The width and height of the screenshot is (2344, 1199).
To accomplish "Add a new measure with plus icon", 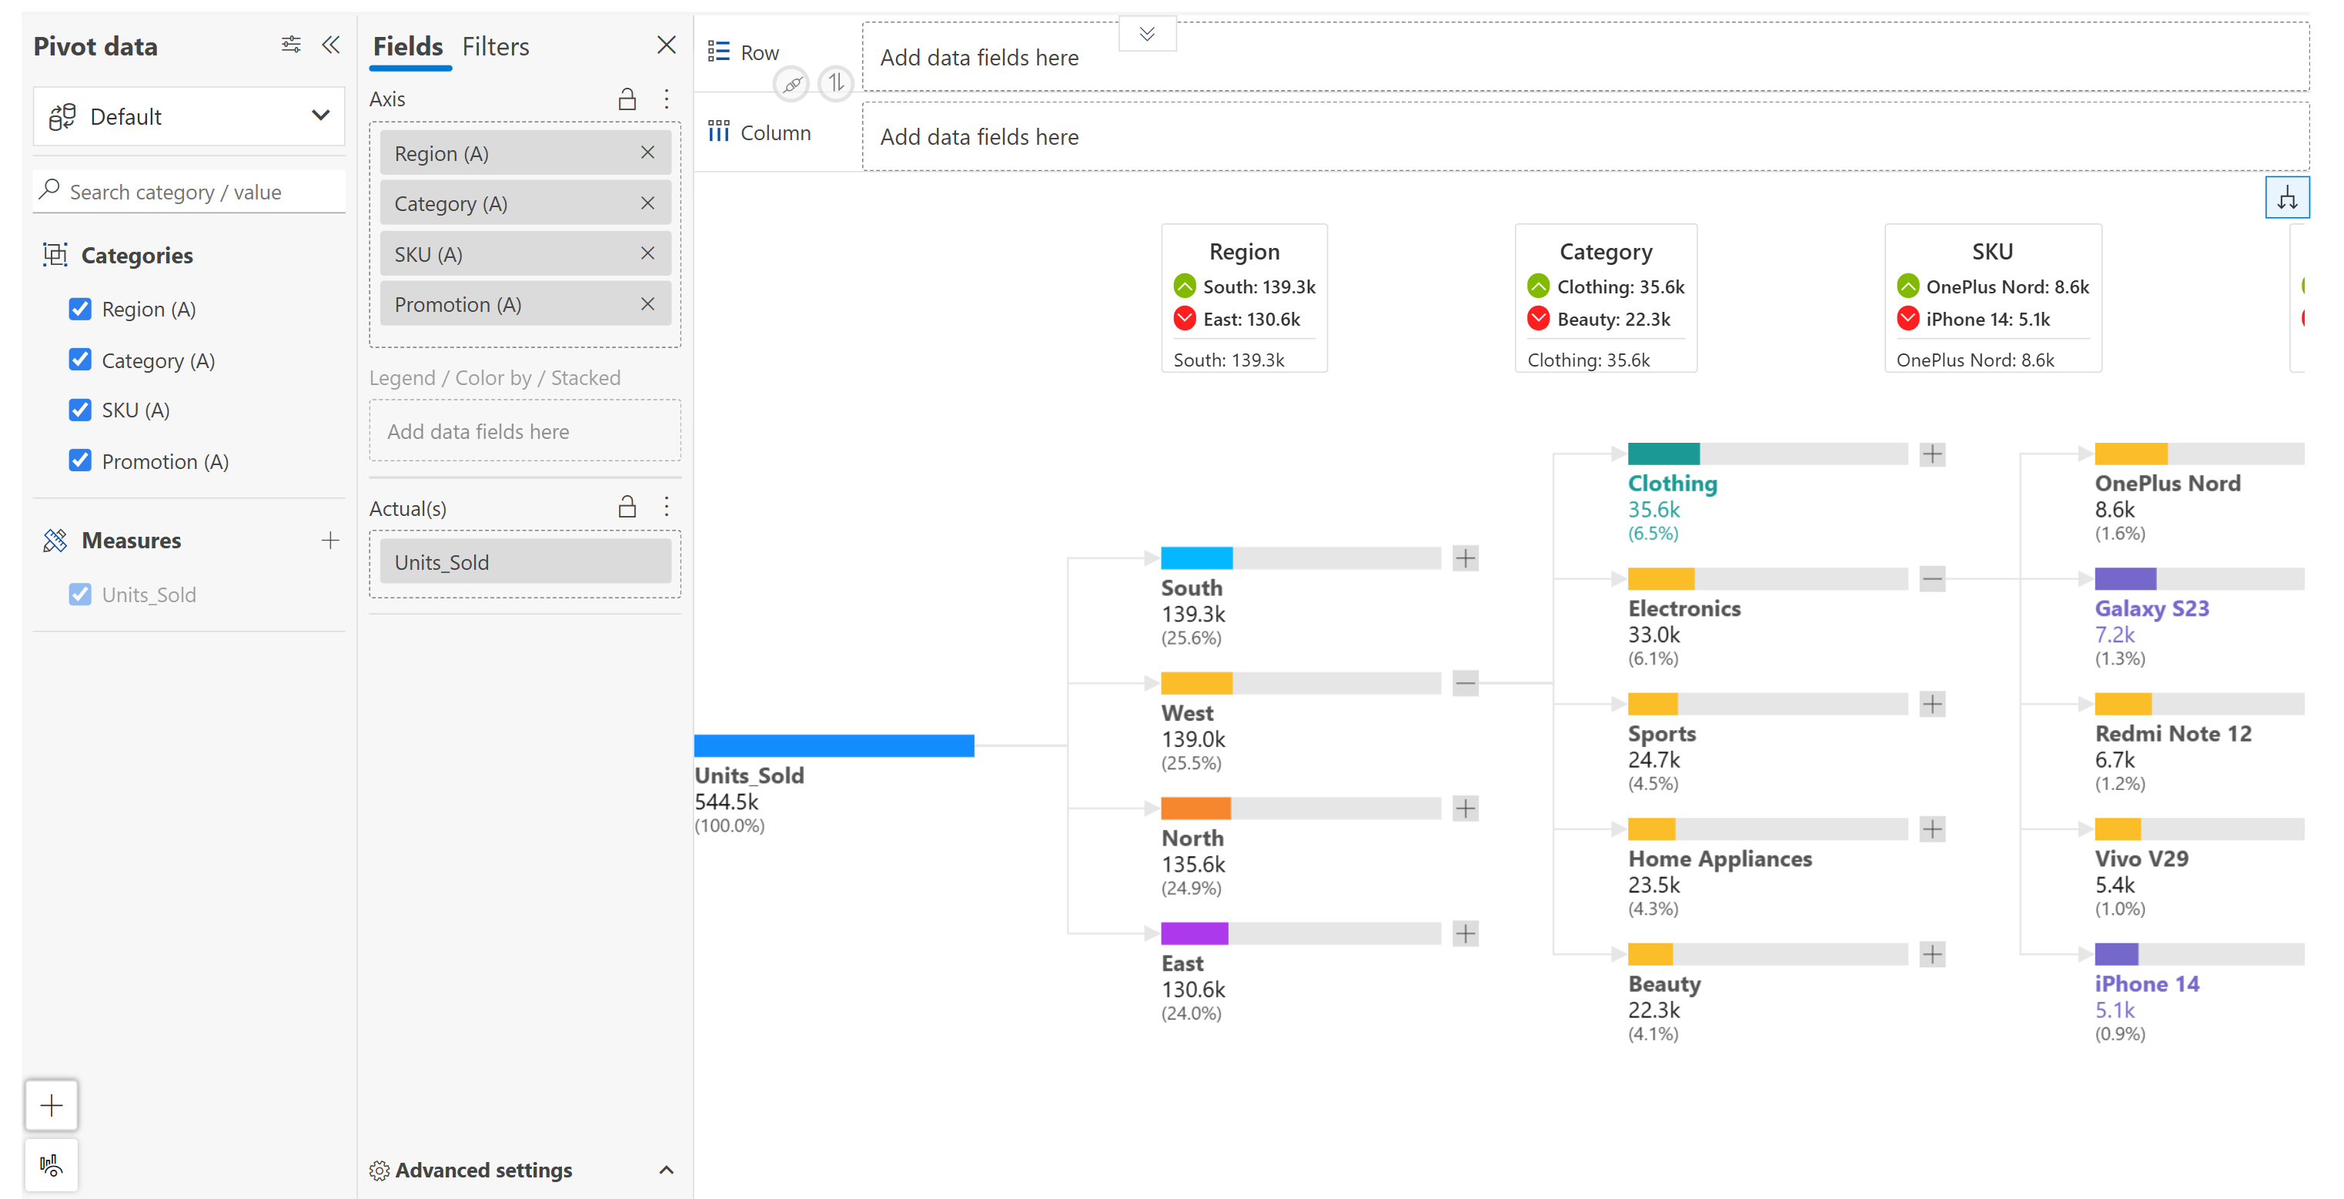I will click(x=330, y=540).
